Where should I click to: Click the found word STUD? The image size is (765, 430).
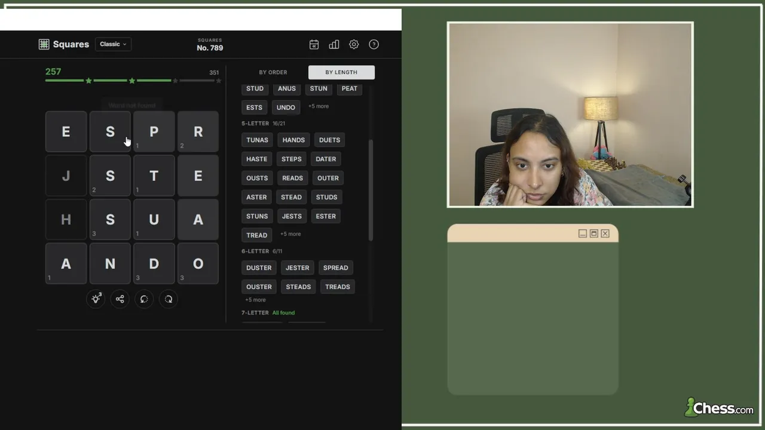[x=255, y=88]
